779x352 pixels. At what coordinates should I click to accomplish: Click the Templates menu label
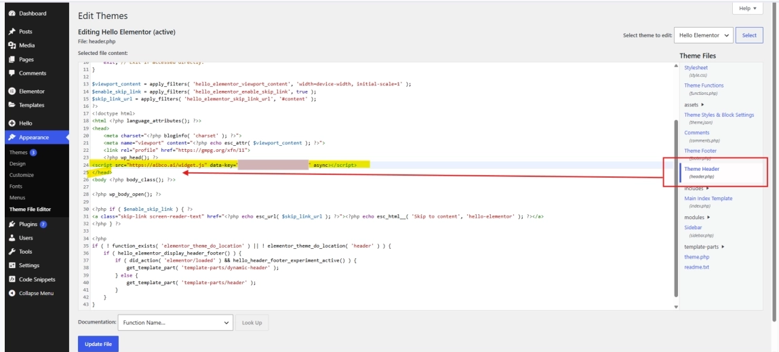pos(32,105)
